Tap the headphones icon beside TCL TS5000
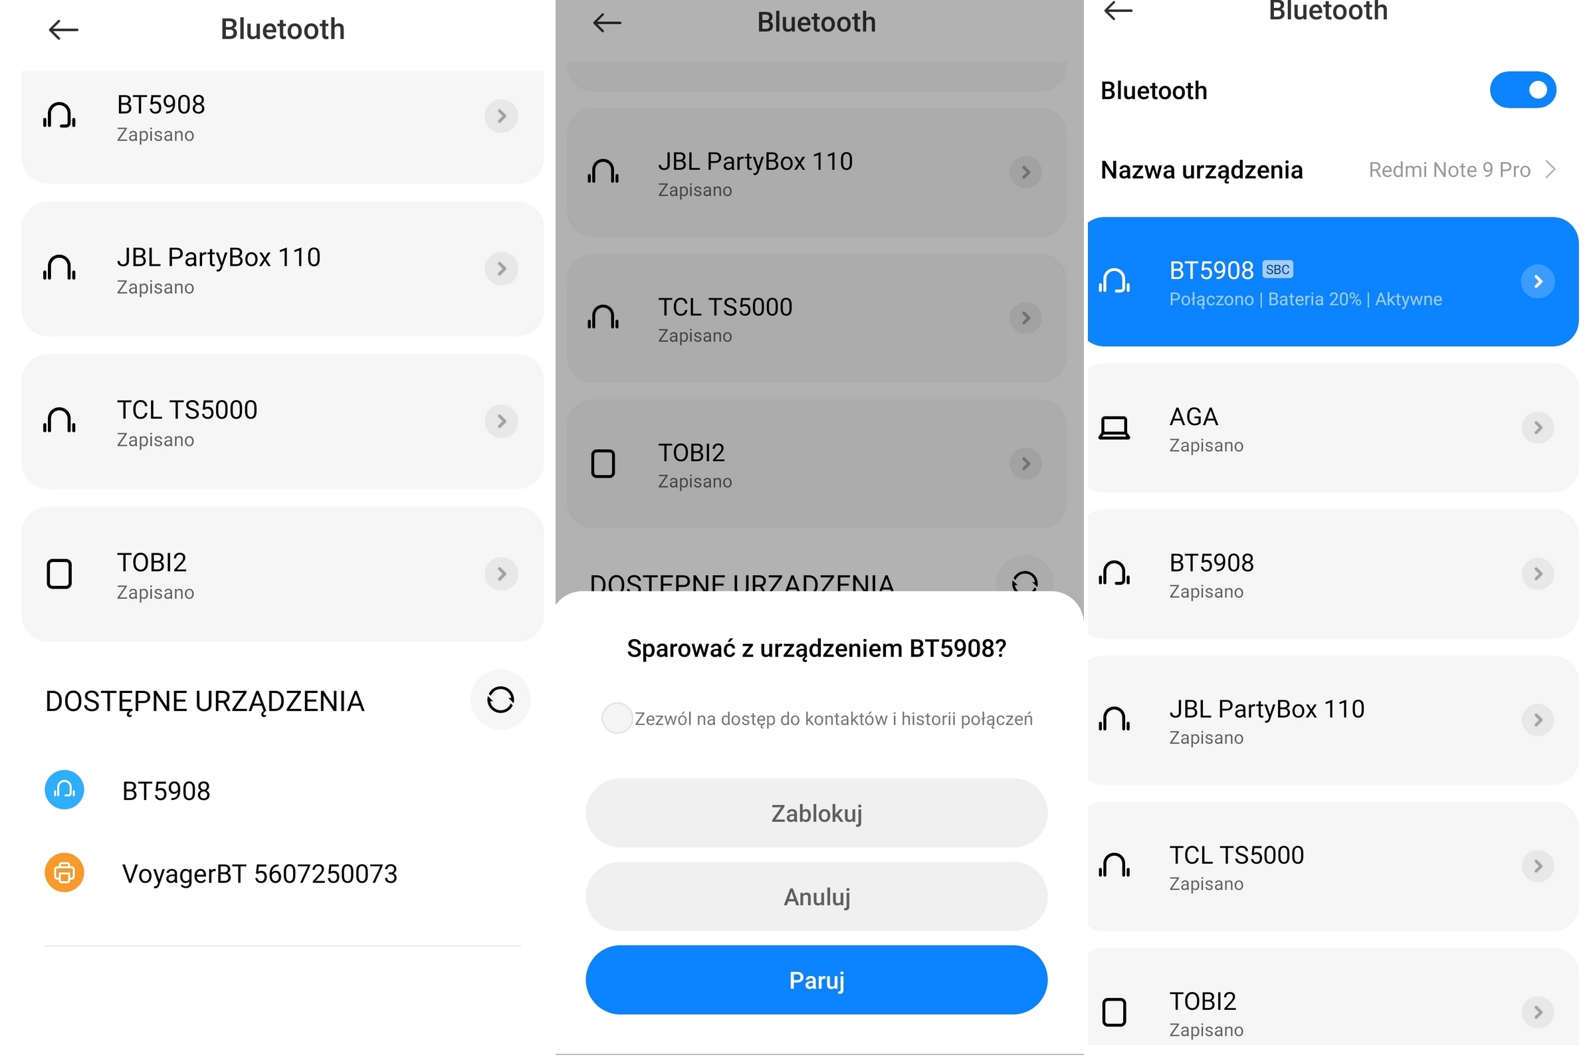This screenshot has width=1595, height=1063. [58, 421]
